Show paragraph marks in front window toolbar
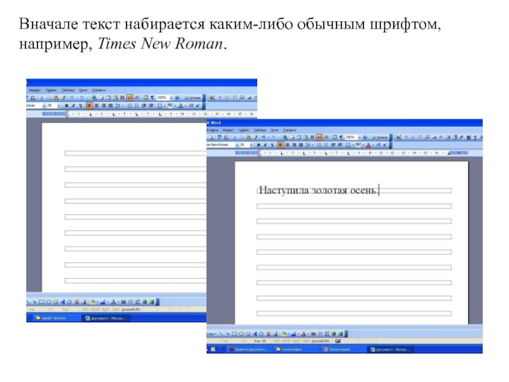Viewport: 509px width, 382px height. (341, 138)
